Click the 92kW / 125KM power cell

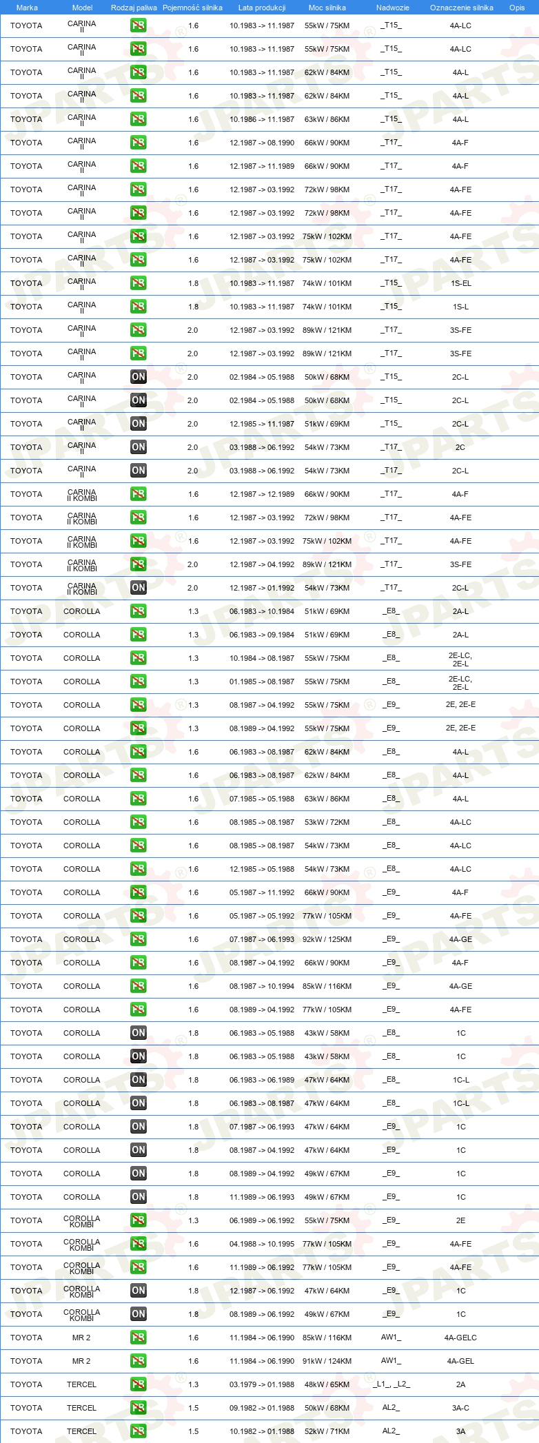pyautogui.click(x=327, y=939)
